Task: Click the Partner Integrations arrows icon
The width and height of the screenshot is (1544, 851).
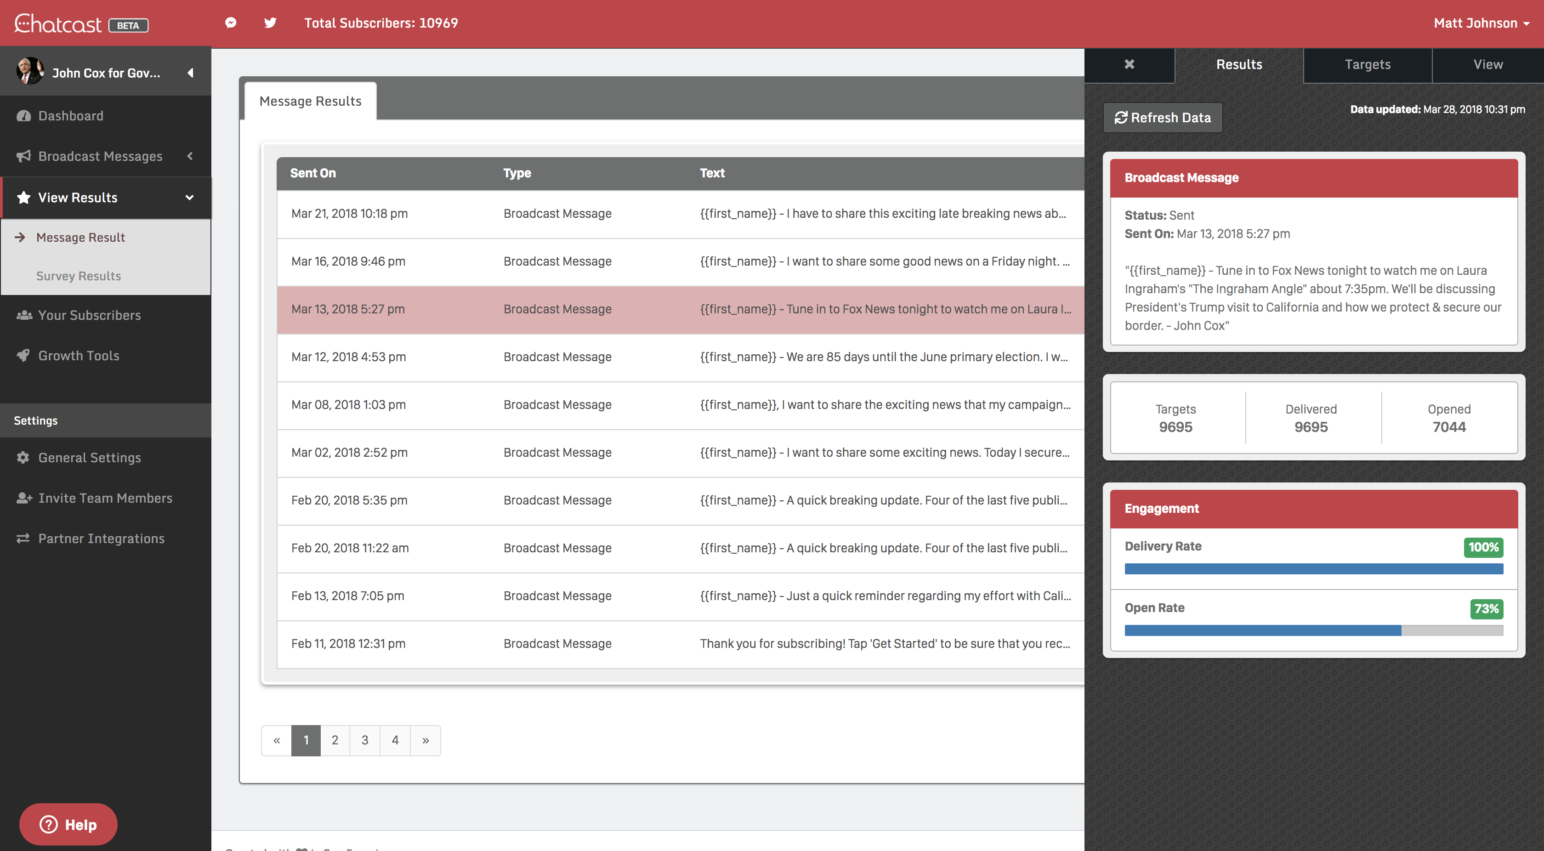Action: [23, 538]
